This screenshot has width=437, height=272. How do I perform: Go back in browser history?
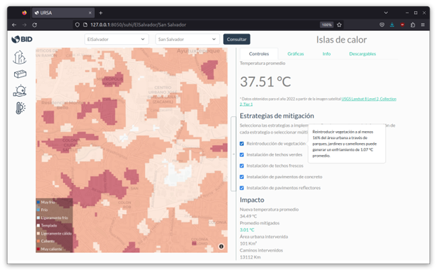(x=14, y=25)
